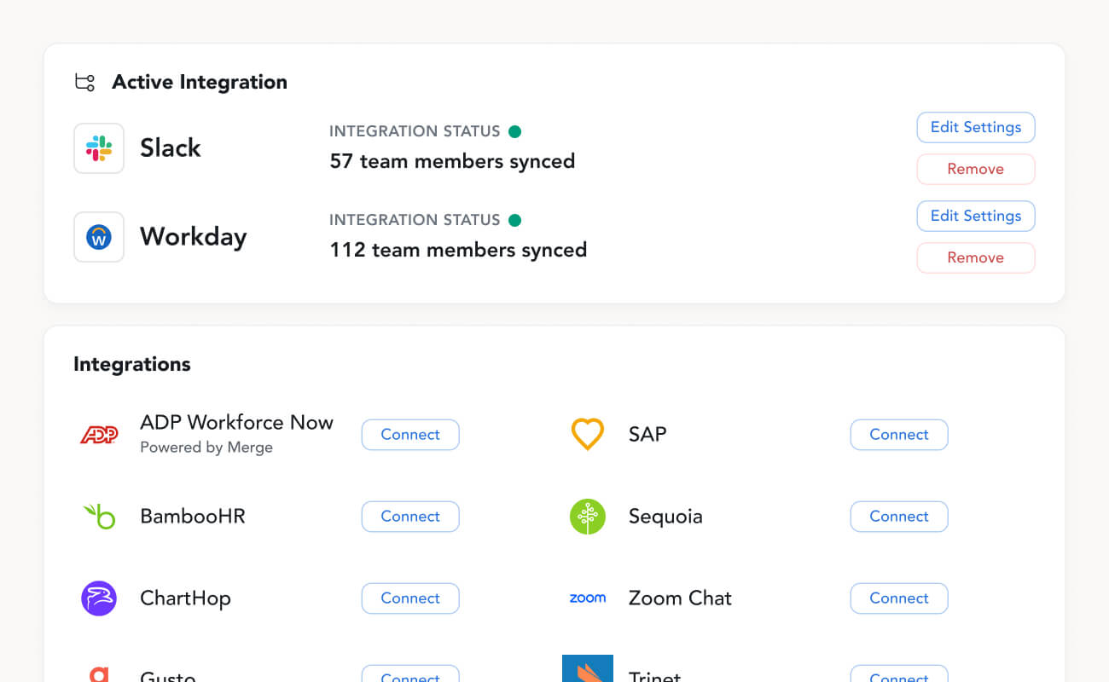Connect the BambooHR integration
This screenshot has height=682, width=1109.
pos(410,517)
